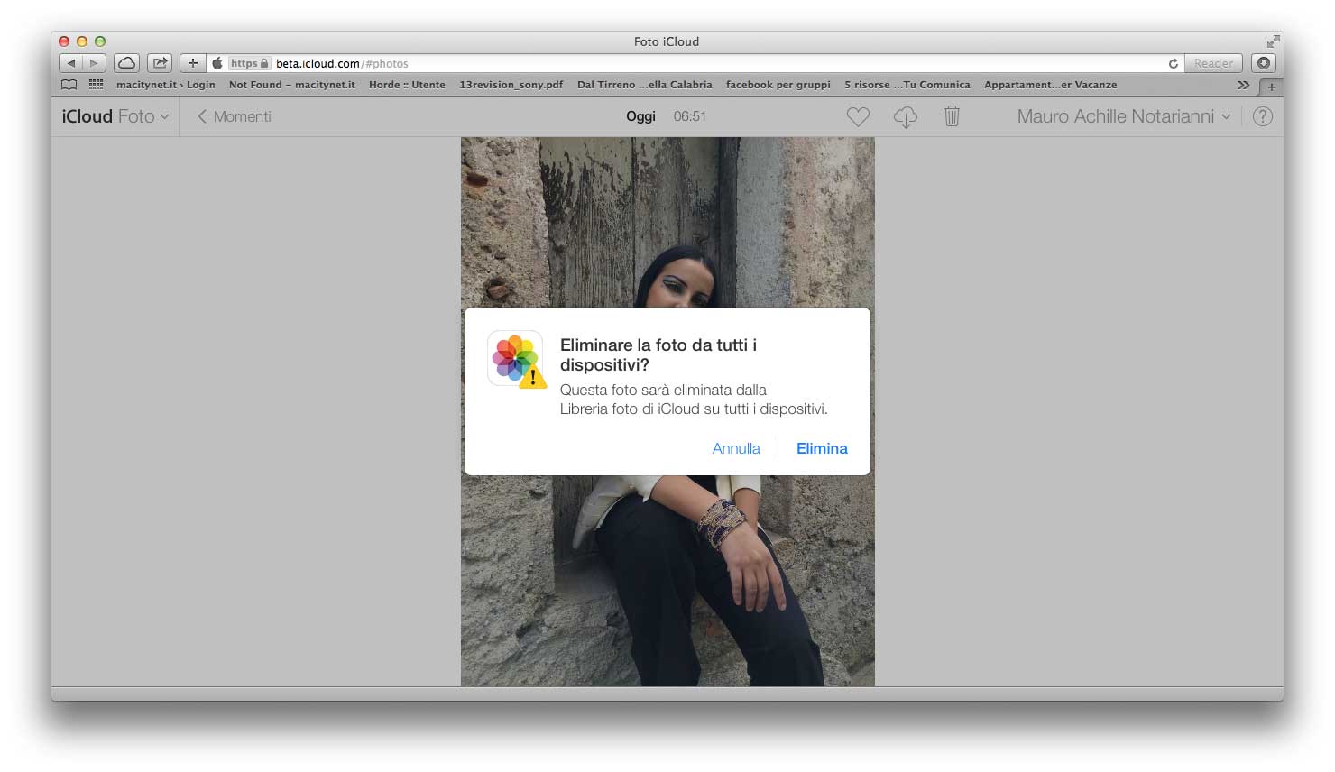This screenshot has width=1335, height=772.
Task: Go back to Momenti
Action: (235, 116)
